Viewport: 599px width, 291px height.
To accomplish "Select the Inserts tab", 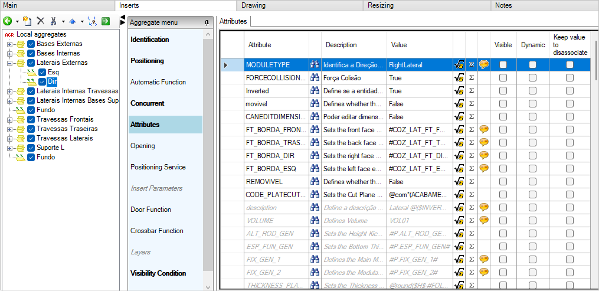I will point(175,5).
